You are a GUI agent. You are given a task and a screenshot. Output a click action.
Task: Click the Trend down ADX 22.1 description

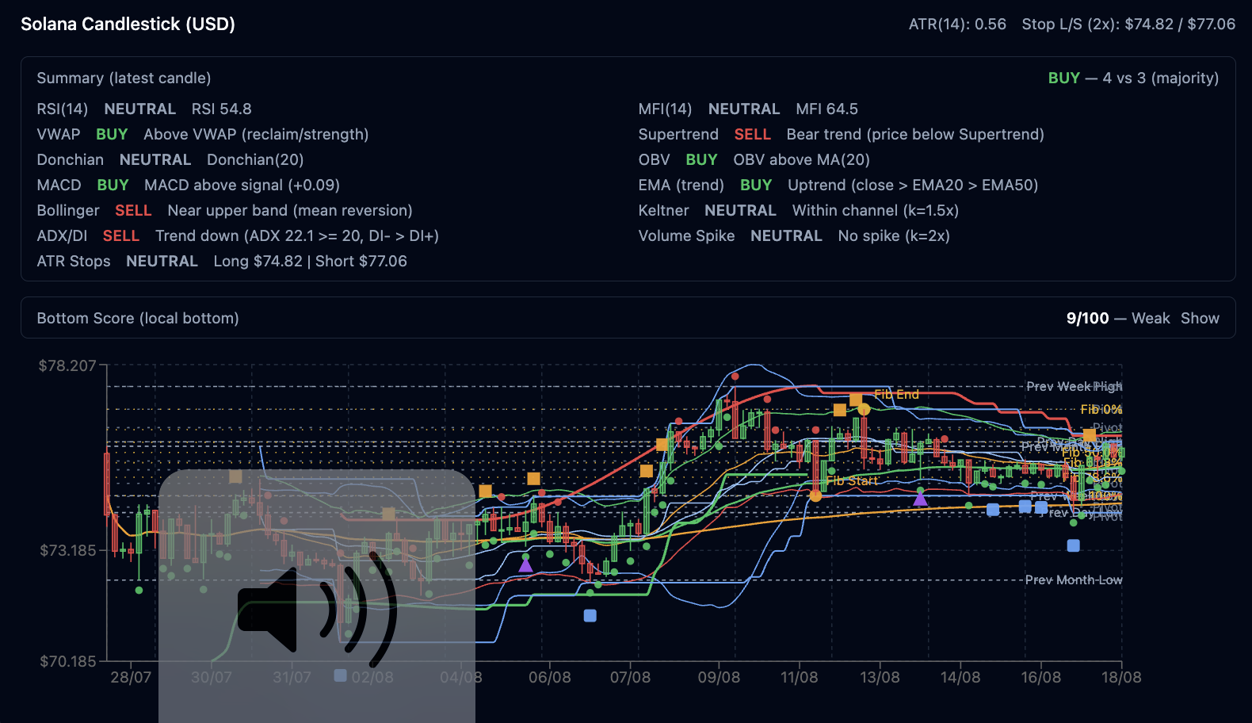[297, 235]
